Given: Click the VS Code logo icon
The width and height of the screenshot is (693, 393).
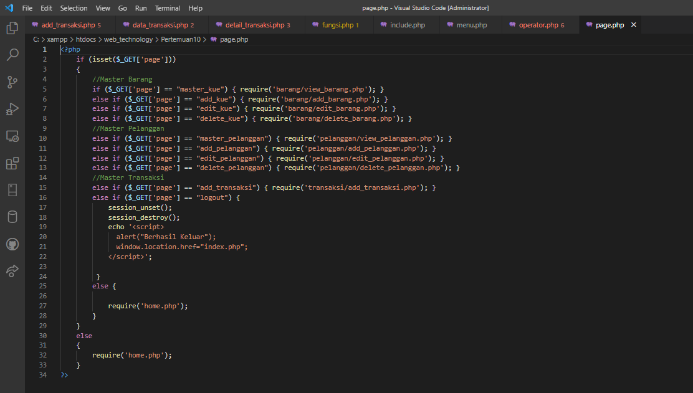Looking at the screenshot, I should [x=9, y=8].
